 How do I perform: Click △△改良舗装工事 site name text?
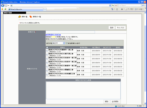click(62, 74)
